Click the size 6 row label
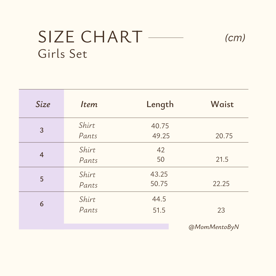The width and height of the screenshot is (276, 276). (x=42, y=204)
